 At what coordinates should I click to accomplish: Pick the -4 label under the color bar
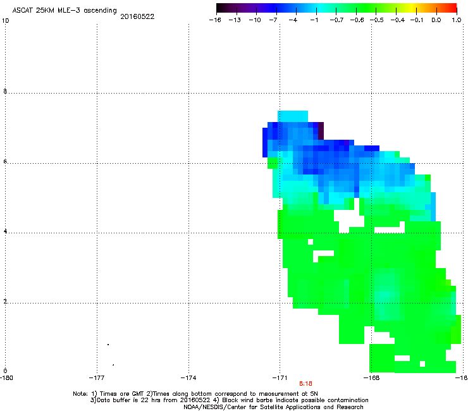coord(293,20)
